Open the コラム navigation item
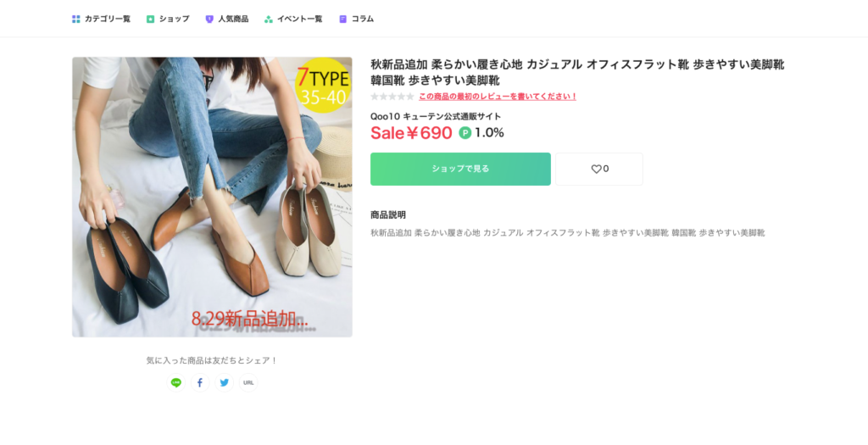Viewport: 868px width, 445px height. pos(357,19)
